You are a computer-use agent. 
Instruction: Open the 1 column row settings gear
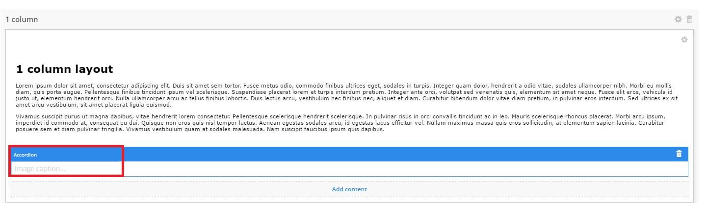[678, 19]
